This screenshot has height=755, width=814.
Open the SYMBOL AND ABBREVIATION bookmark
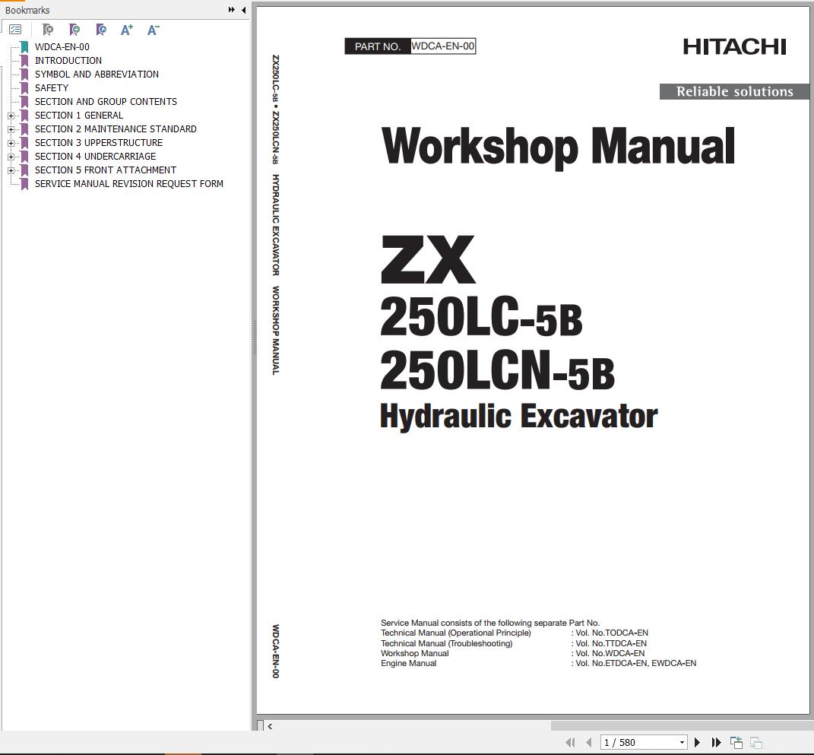[x=97, y=75]
